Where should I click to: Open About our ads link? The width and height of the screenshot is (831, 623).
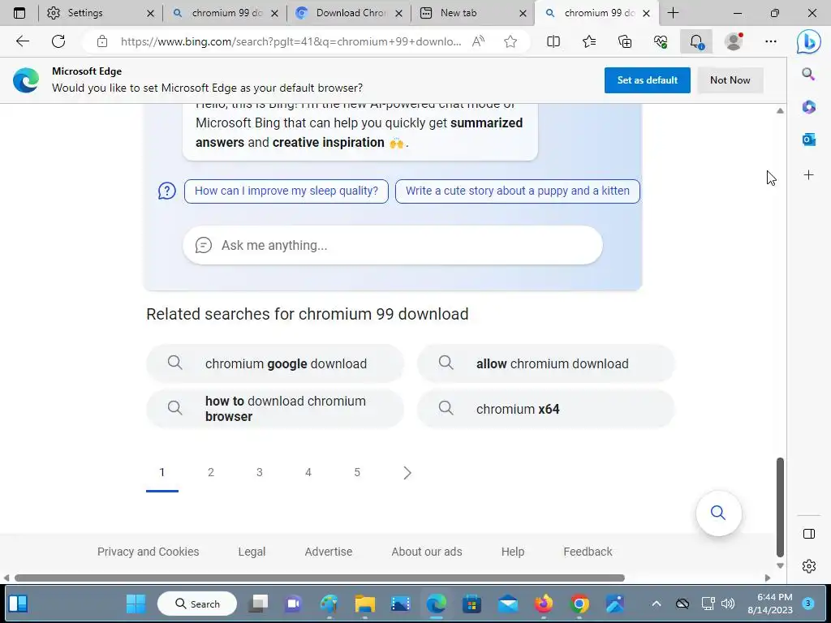point(427,552)
